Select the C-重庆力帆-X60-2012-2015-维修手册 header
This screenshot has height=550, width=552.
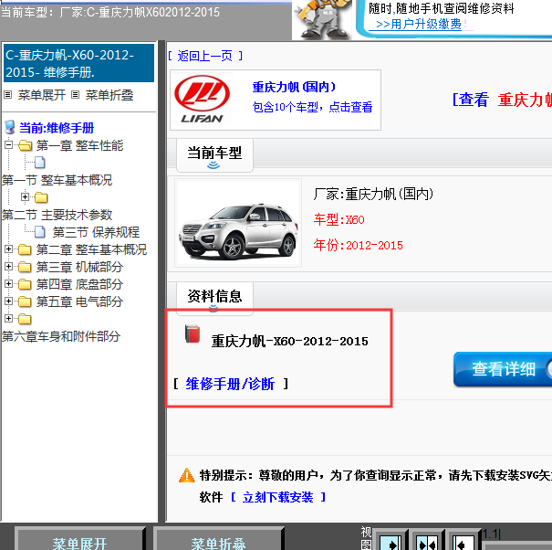pos(78,63)
